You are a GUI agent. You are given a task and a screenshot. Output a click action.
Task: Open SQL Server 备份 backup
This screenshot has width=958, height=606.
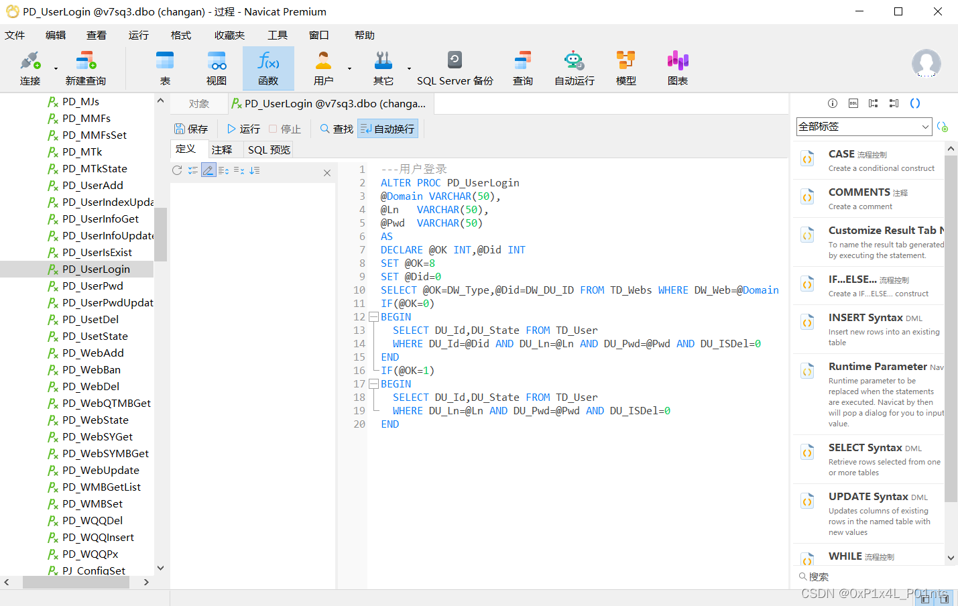(455, 68)
